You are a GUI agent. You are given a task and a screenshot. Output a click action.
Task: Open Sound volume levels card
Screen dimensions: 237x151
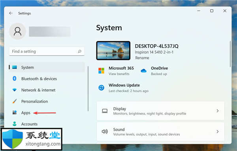pyautogui.click(x=160, y=132)
